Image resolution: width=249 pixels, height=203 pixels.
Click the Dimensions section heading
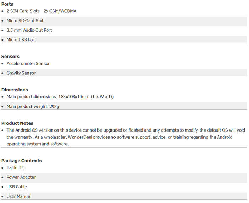click(15, 90)
